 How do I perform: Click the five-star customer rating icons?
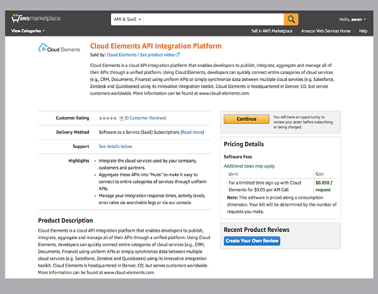coord(108,118)
